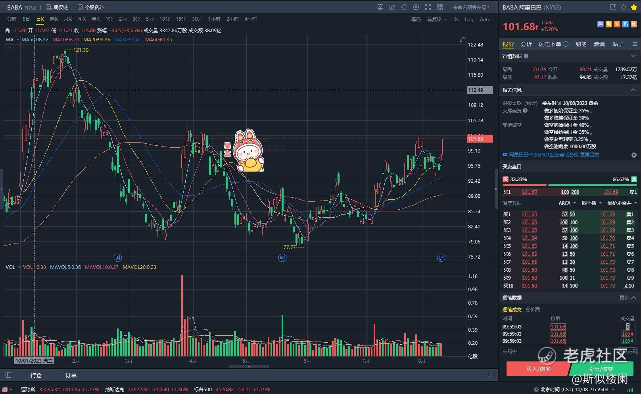The image size is (641, 394).
Task: Click the blue lightning trade badge
Action: [x=626, y=24]
